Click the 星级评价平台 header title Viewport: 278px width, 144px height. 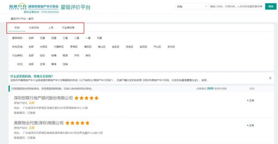pyautogui.click(x=75, y=7)
